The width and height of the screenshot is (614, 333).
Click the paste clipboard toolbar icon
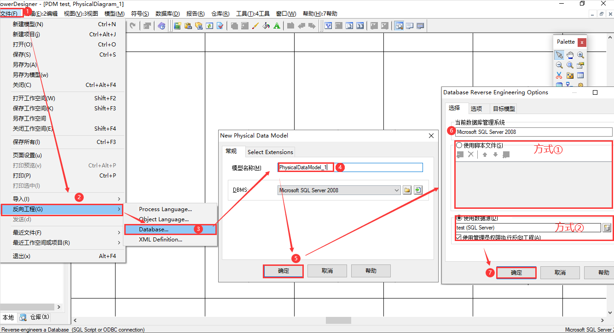pos(188,26)
